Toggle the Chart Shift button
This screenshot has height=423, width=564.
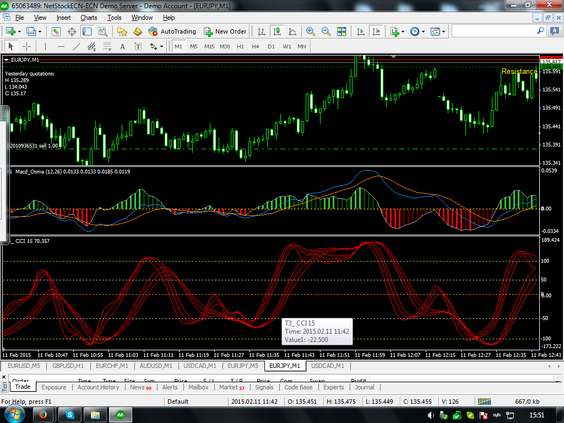[376, 31]
